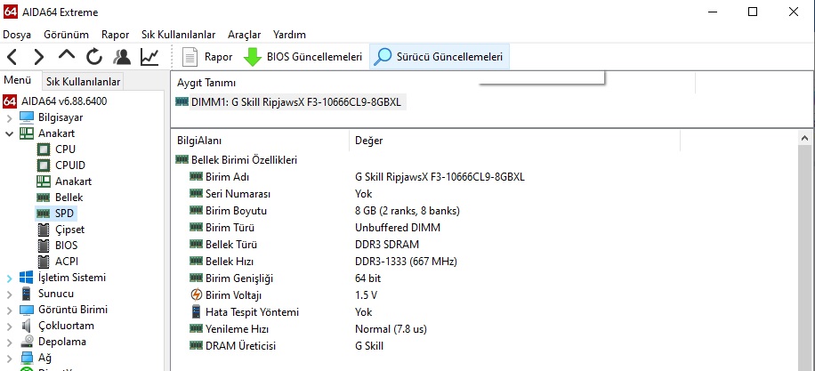Open Çipset item in sidebar
The width and height of the screenshot is (815, 371).
tap(69, 229)
